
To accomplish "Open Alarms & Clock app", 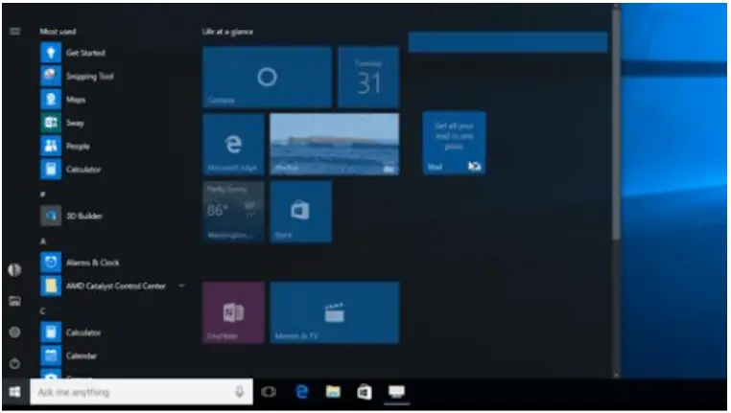I will 80,263.
